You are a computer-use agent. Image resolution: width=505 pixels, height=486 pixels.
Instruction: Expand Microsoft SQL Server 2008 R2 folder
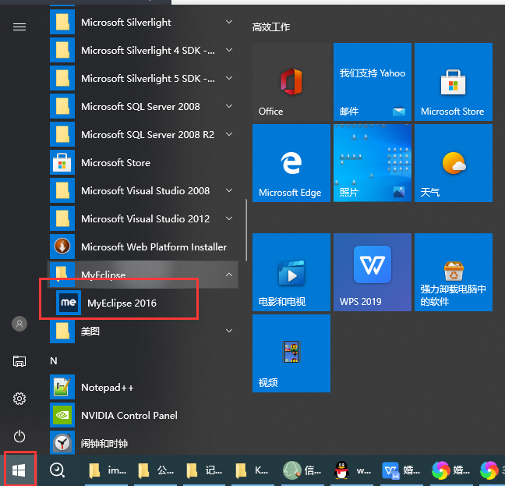point(143,134)
